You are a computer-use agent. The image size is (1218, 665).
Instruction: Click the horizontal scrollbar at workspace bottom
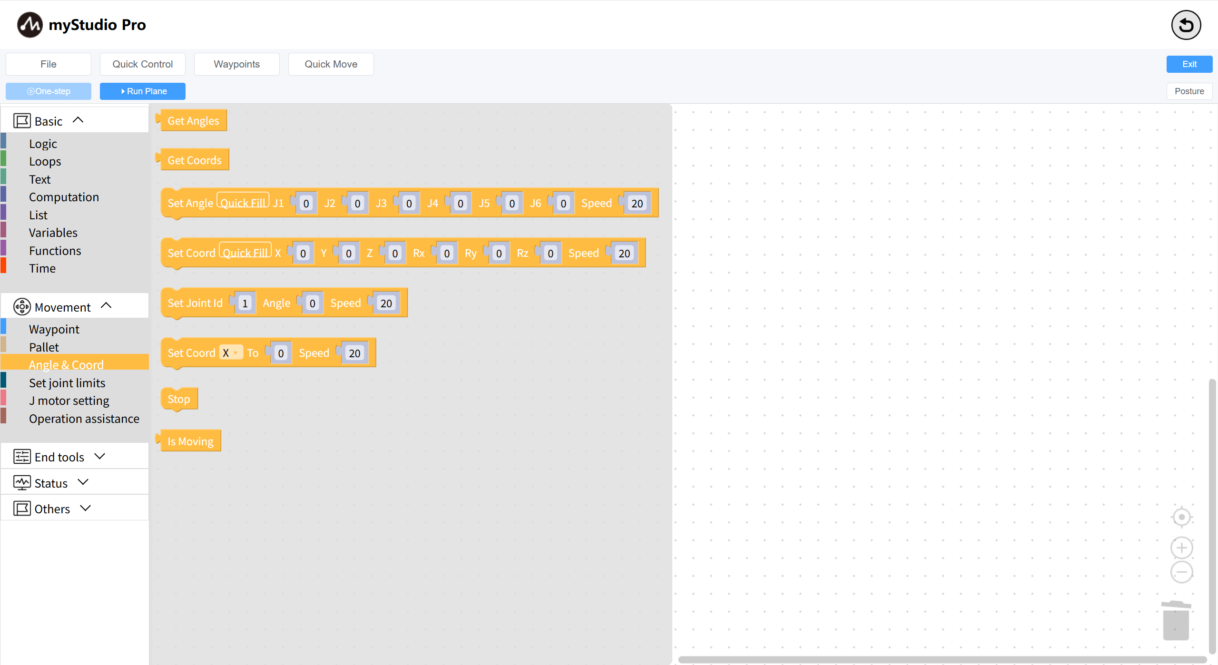coord(942,659)
